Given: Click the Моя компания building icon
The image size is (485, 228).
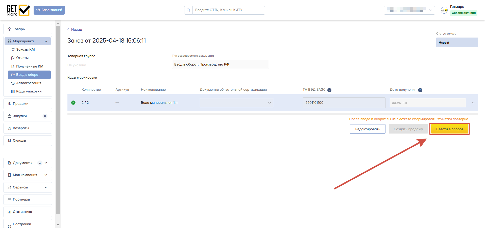Looking at the screenshot, I should click(9, 175).
